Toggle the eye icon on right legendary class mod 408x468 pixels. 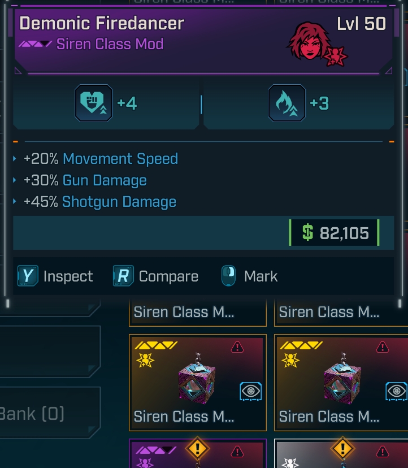[396, 391]
